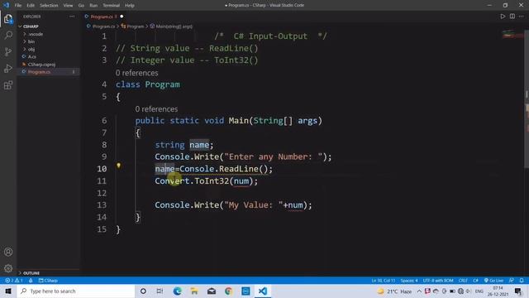The image size is (529, 298).
Task: Open A.cs in the explorer
Action: click(x=31, y=57)
